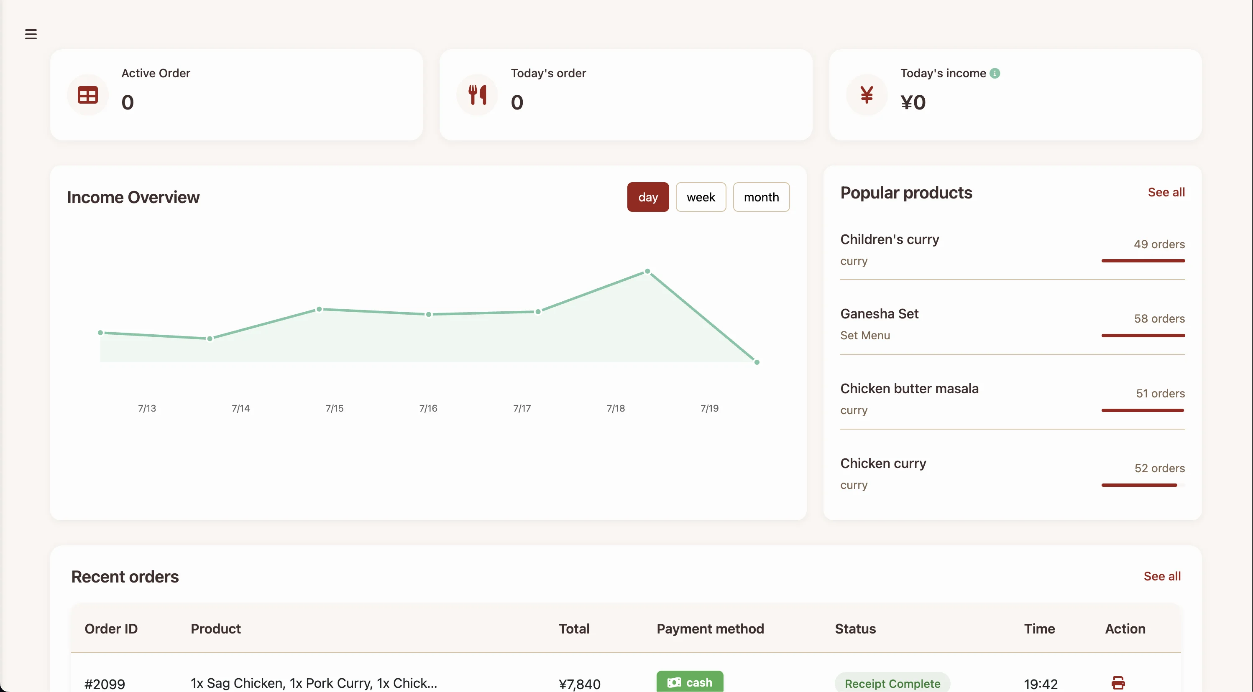Click the Recent orders heading

(x=125, y=577)
